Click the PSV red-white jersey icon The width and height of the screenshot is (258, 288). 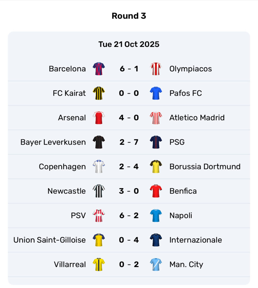[x=99, y=215]
